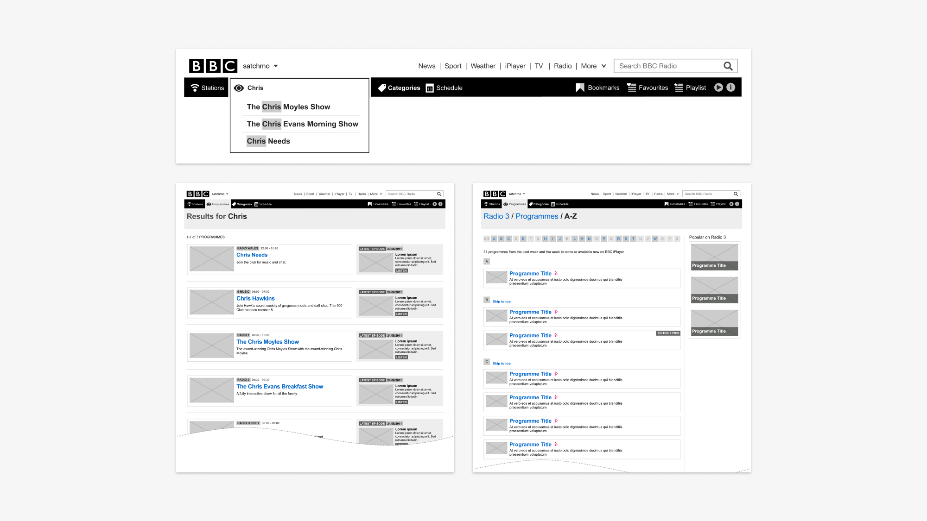Click inside the large Search BBC Radio field

(675, 66)
